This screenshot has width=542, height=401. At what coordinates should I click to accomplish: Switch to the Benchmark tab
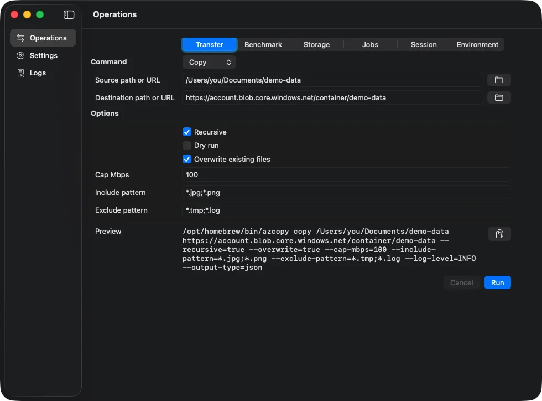[x=263, y=45]
